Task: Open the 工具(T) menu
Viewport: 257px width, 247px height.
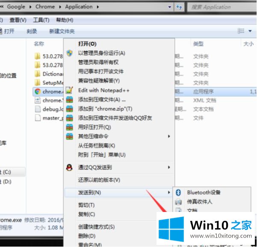Action: click(41, 20)
